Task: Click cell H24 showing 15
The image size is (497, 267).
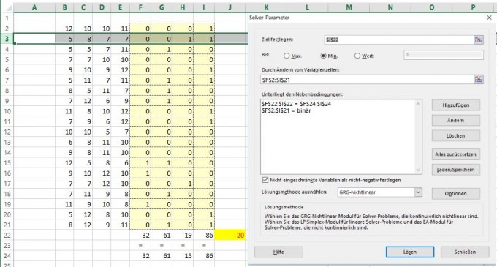Action: coord(183,256)
